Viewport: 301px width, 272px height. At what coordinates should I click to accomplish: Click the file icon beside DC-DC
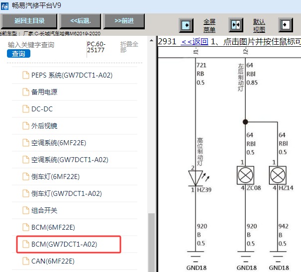26,109
